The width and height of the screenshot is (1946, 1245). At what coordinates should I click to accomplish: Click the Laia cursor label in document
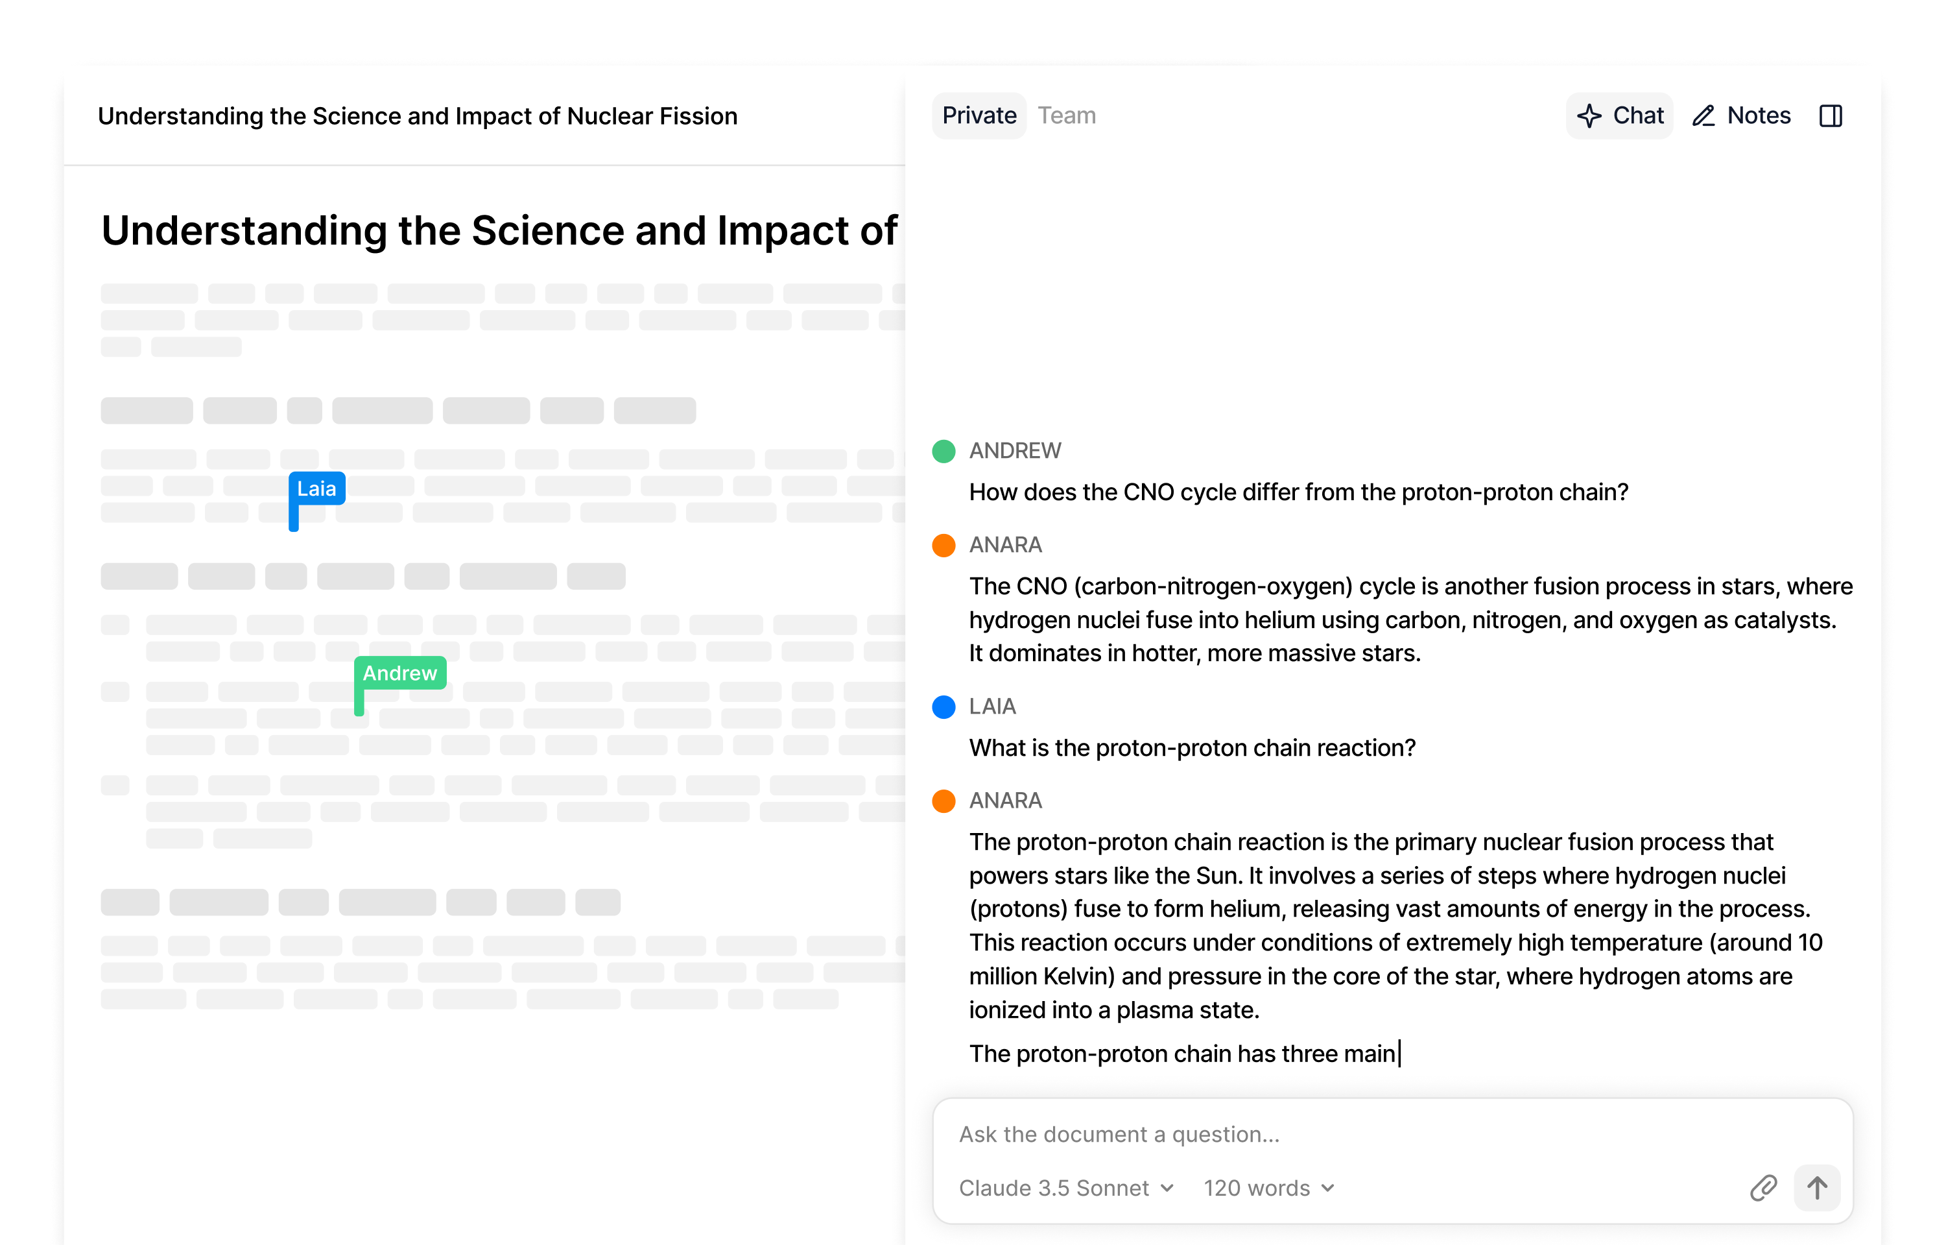tap(317, 489)
